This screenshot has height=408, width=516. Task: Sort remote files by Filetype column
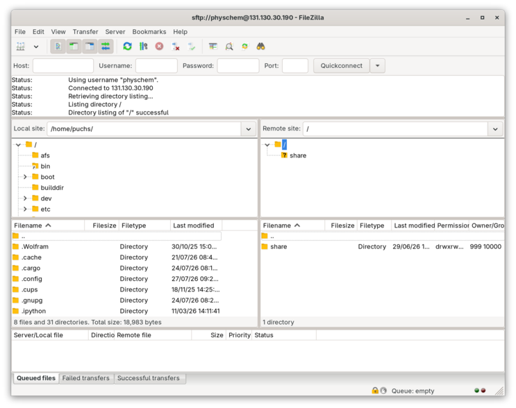click(374, 226)
